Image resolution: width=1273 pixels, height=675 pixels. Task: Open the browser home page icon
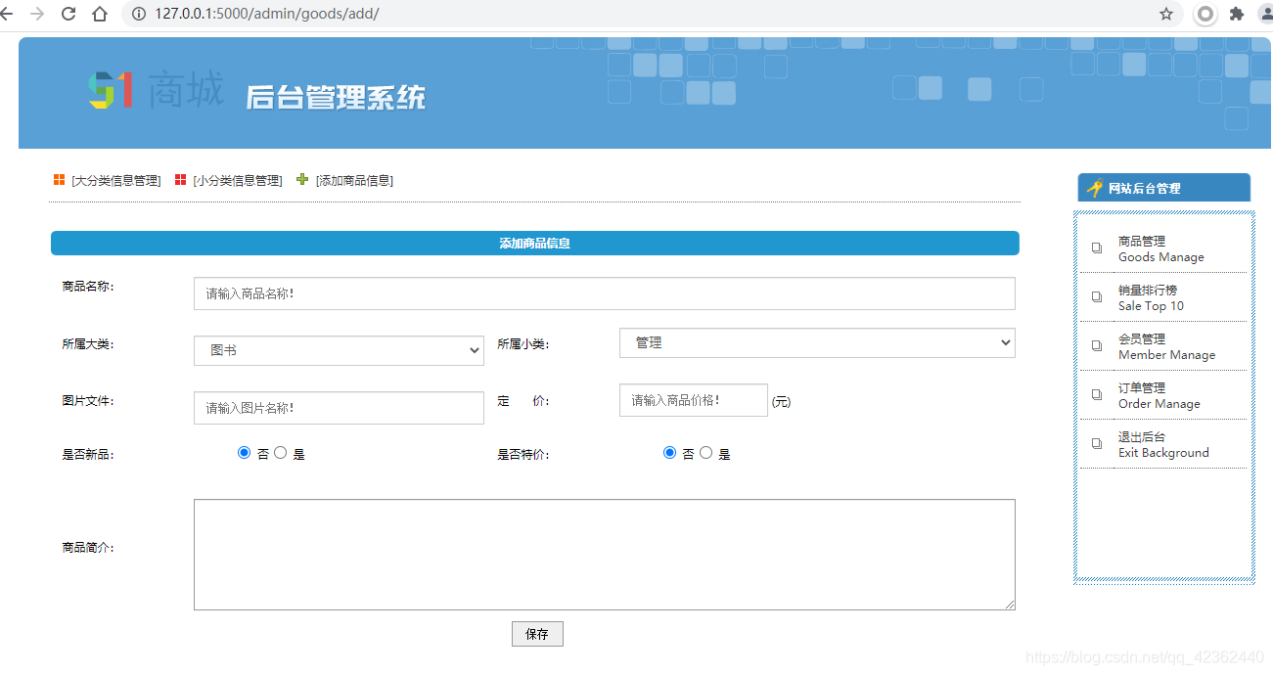pos(100,14)
